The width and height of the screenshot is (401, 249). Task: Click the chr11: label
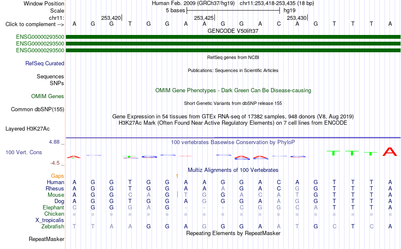tap(57, 18)
